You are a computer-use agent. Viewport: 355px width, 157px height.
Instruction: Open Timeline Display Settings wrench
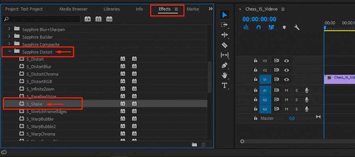click(297, 27)
